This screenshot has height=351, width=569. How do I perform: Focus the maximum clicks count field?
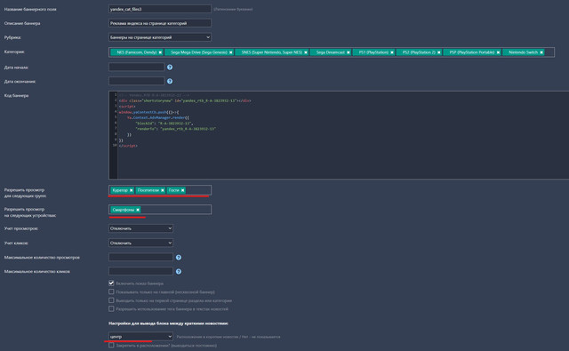[x=140, y=271]
